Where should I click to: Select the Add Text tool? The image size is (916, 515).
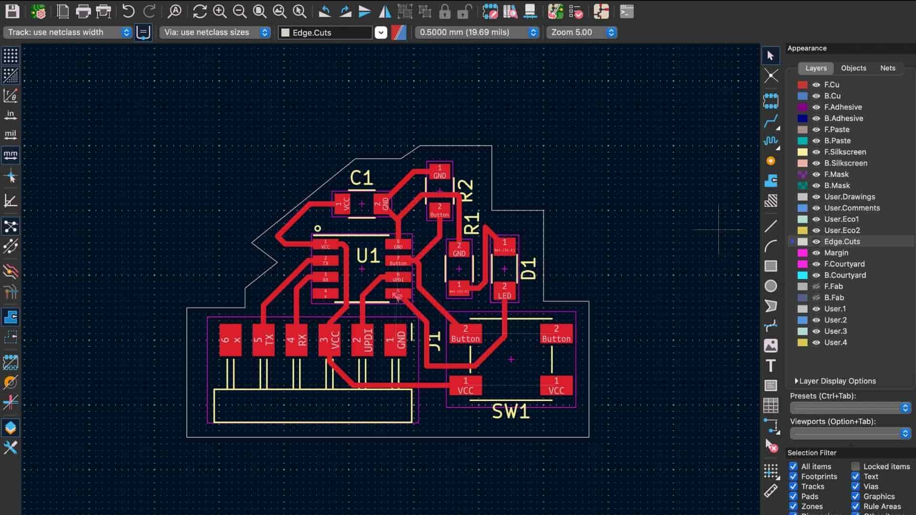tap(770, 366)
